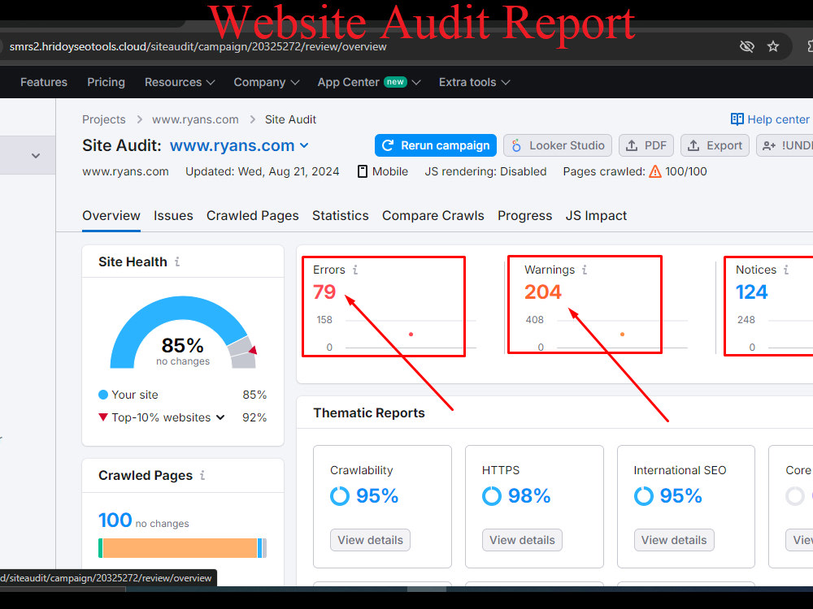Click the Warnings count 204
813x609 pixels.
(543, 292)
